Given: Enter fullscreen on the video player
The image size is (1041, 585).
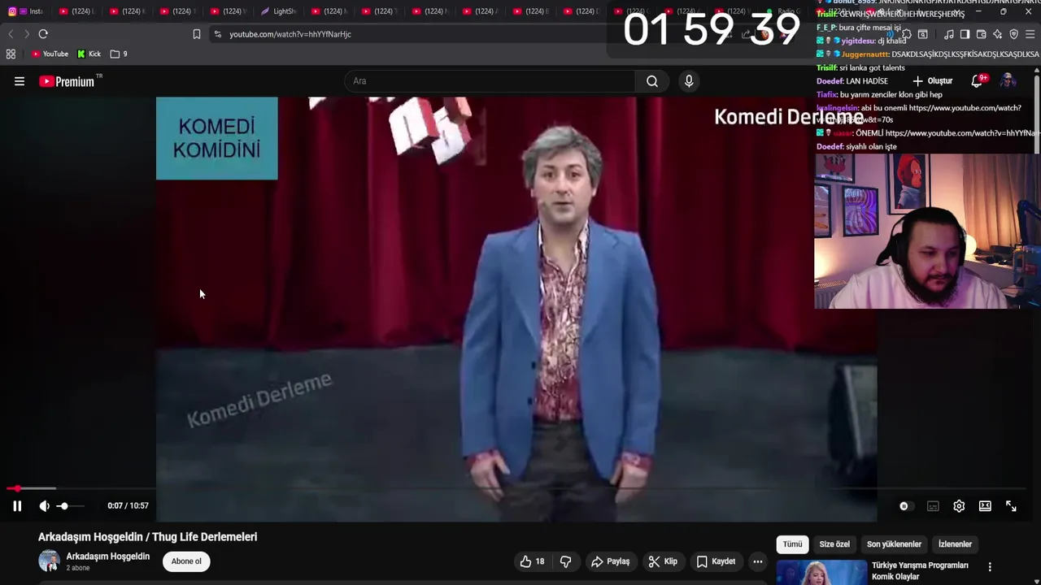Looking at the screenshot, I should pyautogui.click(x=1011, y=506).
